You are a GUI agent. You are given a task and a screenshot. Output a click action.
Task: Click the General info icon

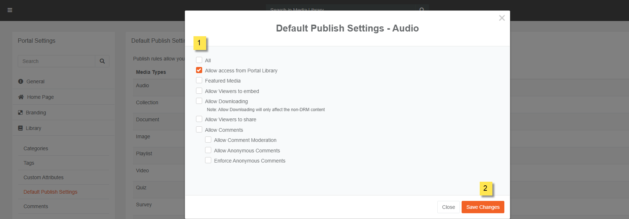coord(21,81)
